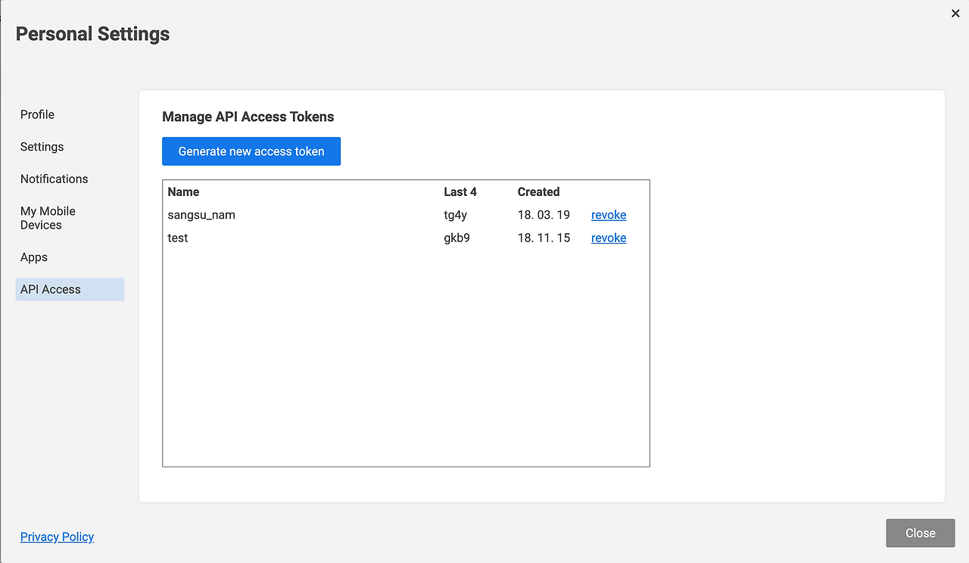Open My Mobile Devices section

48,218
